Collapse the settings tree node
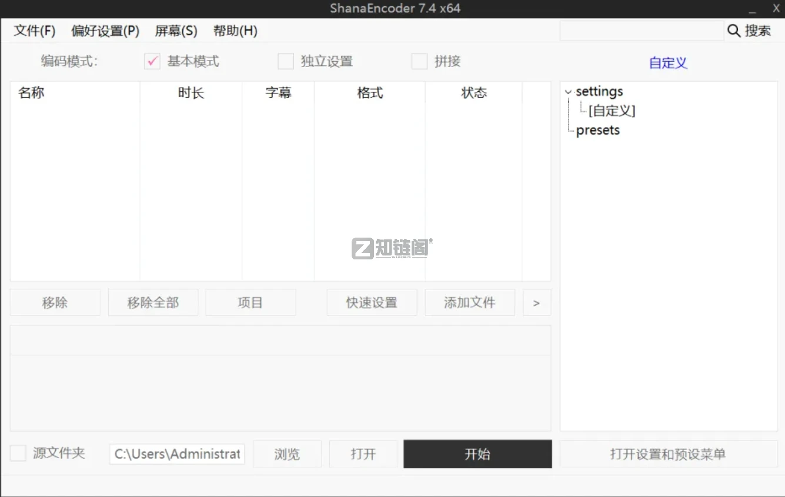This screenshot has height=497, width=785. click(x=567, y=92)
